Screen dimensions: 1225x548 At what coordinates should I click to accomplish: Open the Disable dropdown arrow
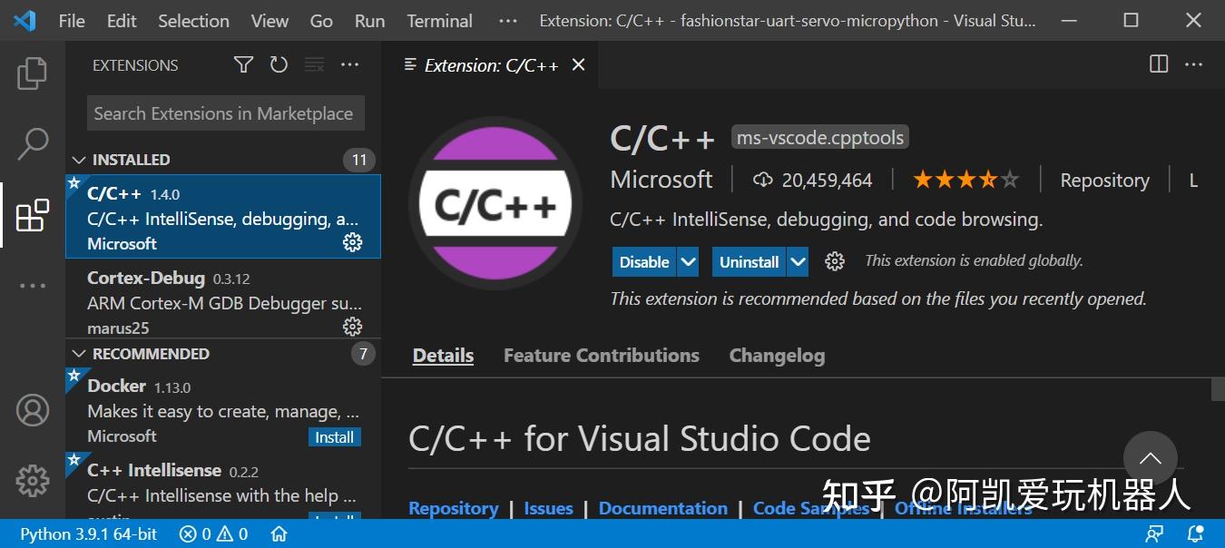pos(689,261)
